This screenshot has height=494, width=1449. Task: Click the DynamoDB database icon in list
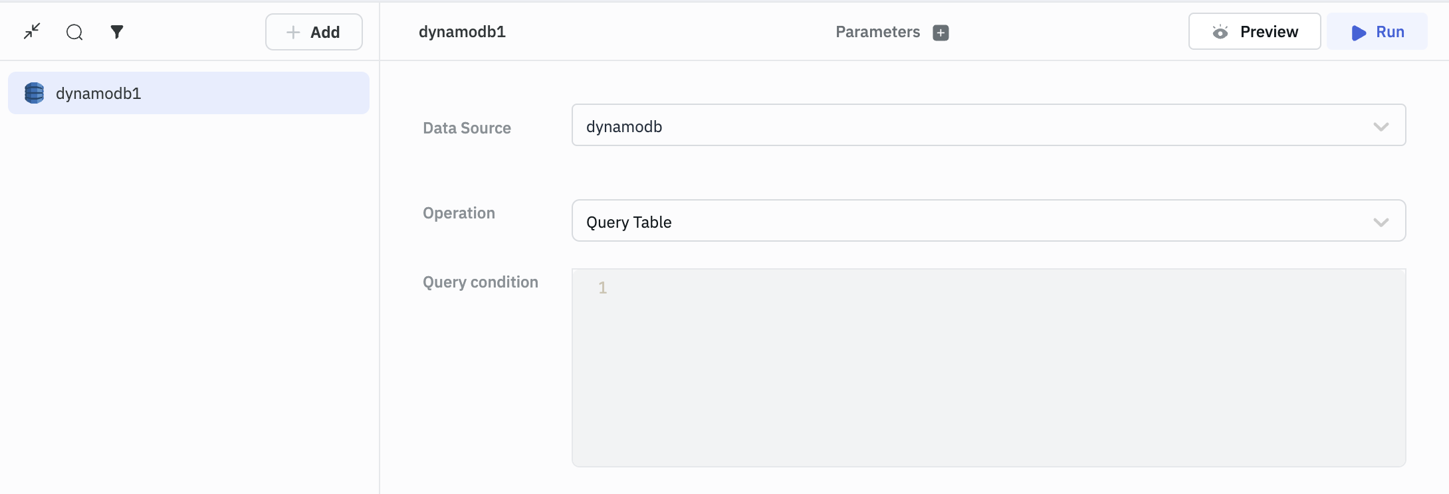click(34, 93)
